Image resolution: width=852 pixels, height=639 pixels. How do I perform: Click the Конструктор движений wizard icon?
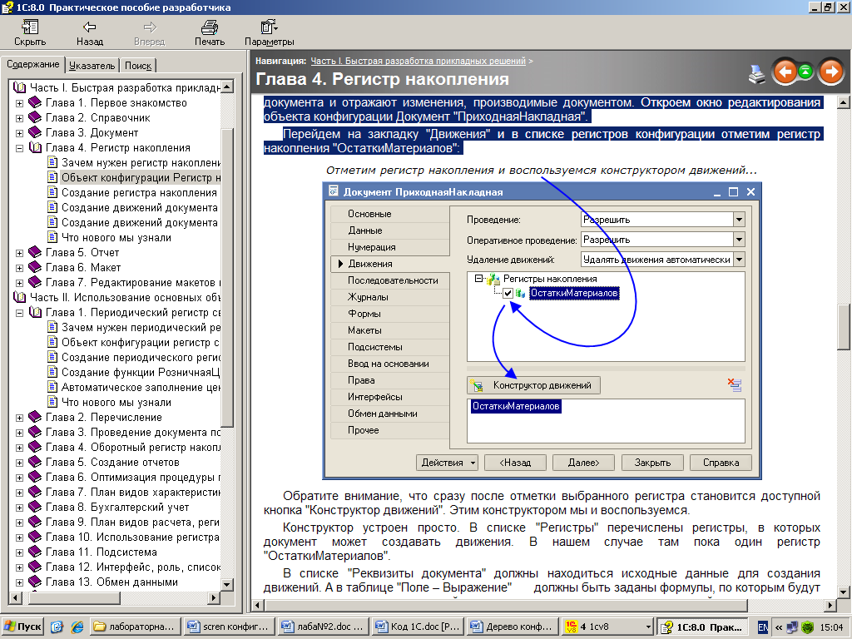(x=477, y=385)
